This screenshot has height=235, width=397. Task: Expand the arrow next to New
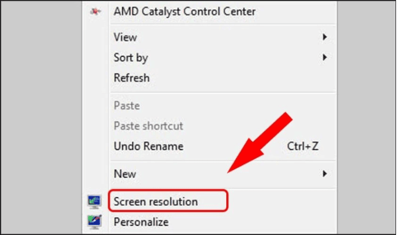[x=325, y=174]
